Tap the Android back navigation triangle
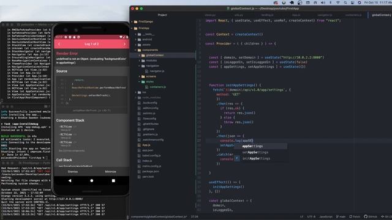 coord(70,181)
